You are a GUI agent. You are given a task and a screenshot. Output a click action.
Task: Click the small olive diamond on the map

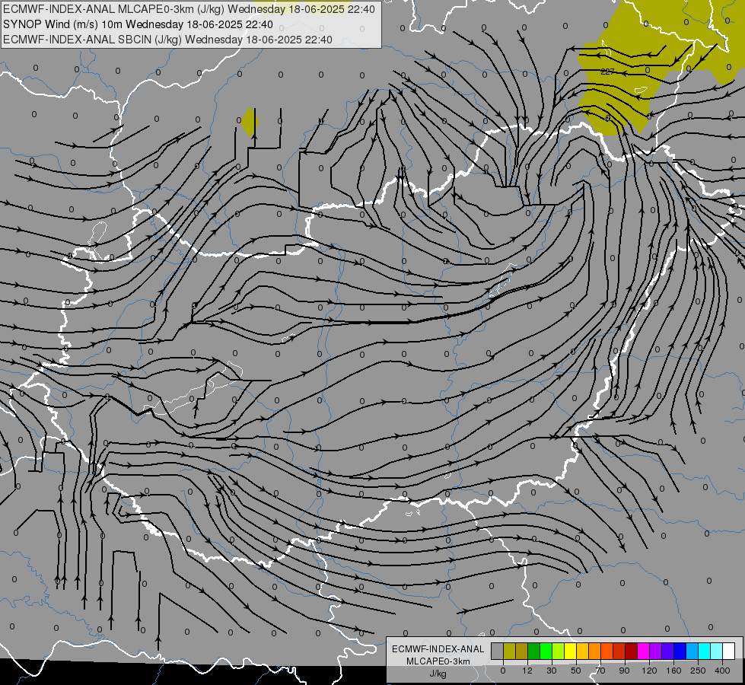coord(250,122)
